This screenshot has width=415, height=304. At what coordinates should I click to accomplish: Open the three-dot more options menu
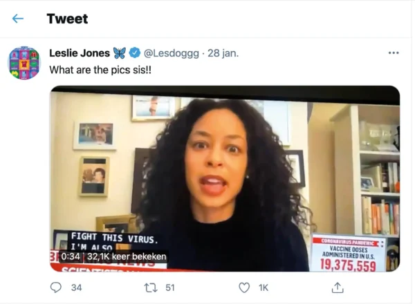click(394, 53)
